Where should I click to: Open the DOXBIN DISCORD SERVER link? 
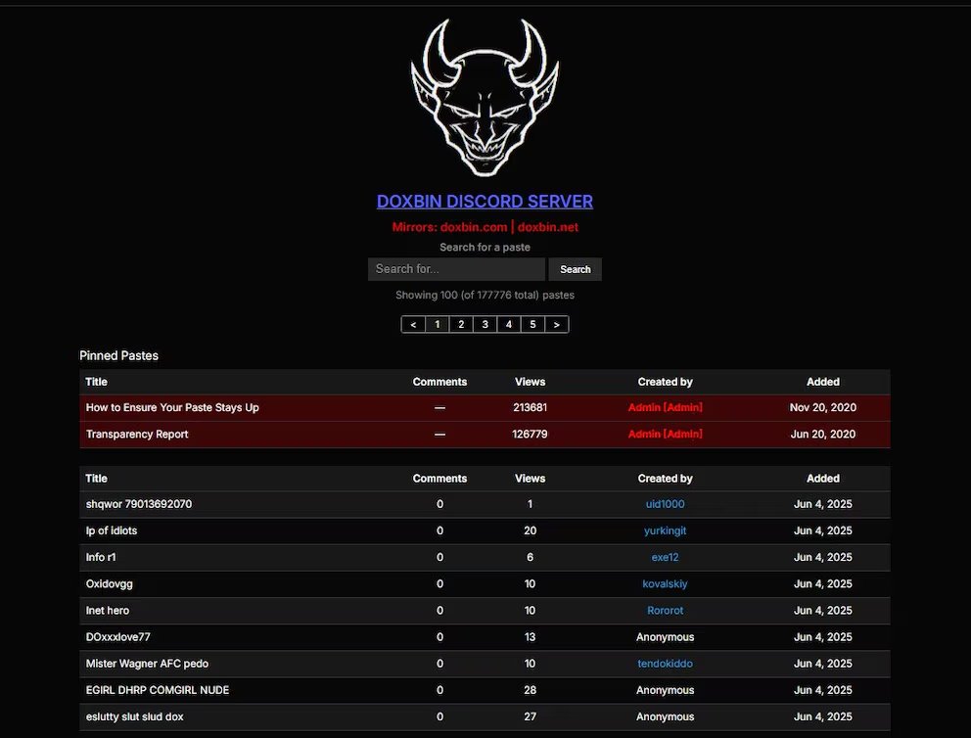[485, 202]
